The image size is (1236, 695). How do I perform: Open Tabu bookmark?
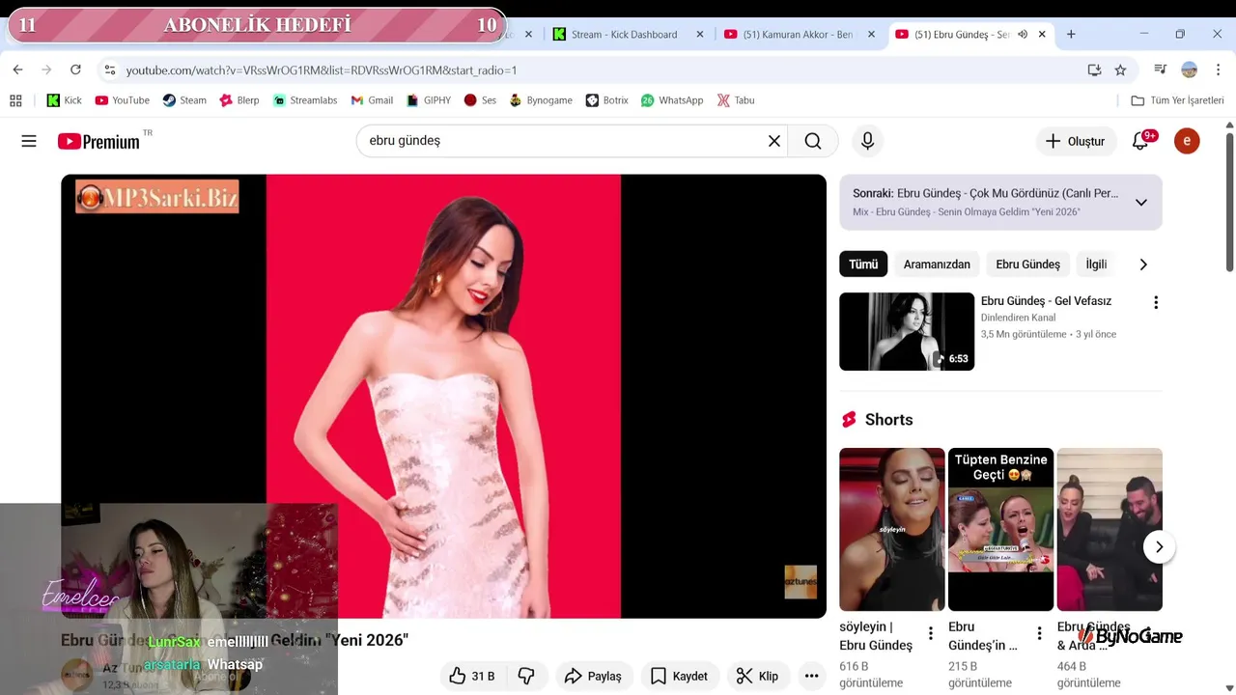tap(736, 100)
